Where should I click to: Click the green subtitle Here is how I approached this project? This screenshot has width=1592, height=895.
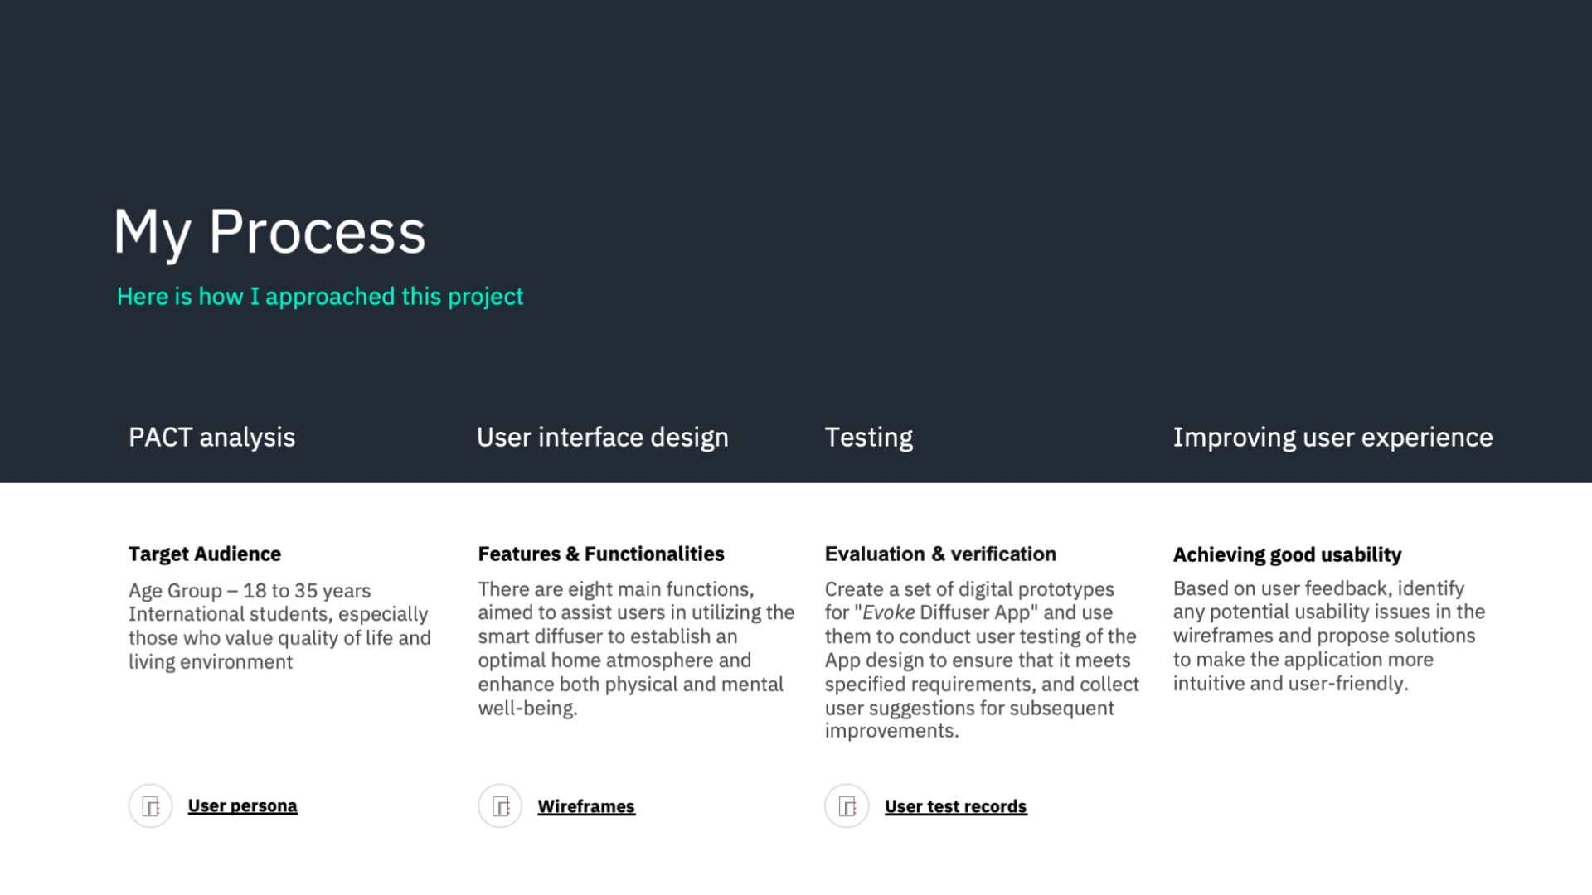click(320, 297)
